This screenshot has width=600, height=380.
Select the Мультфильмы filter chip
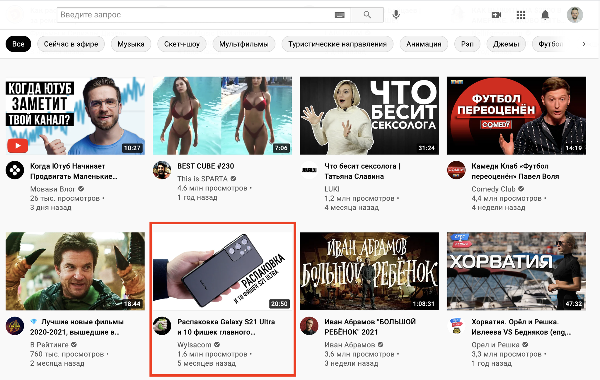point(244,44)
